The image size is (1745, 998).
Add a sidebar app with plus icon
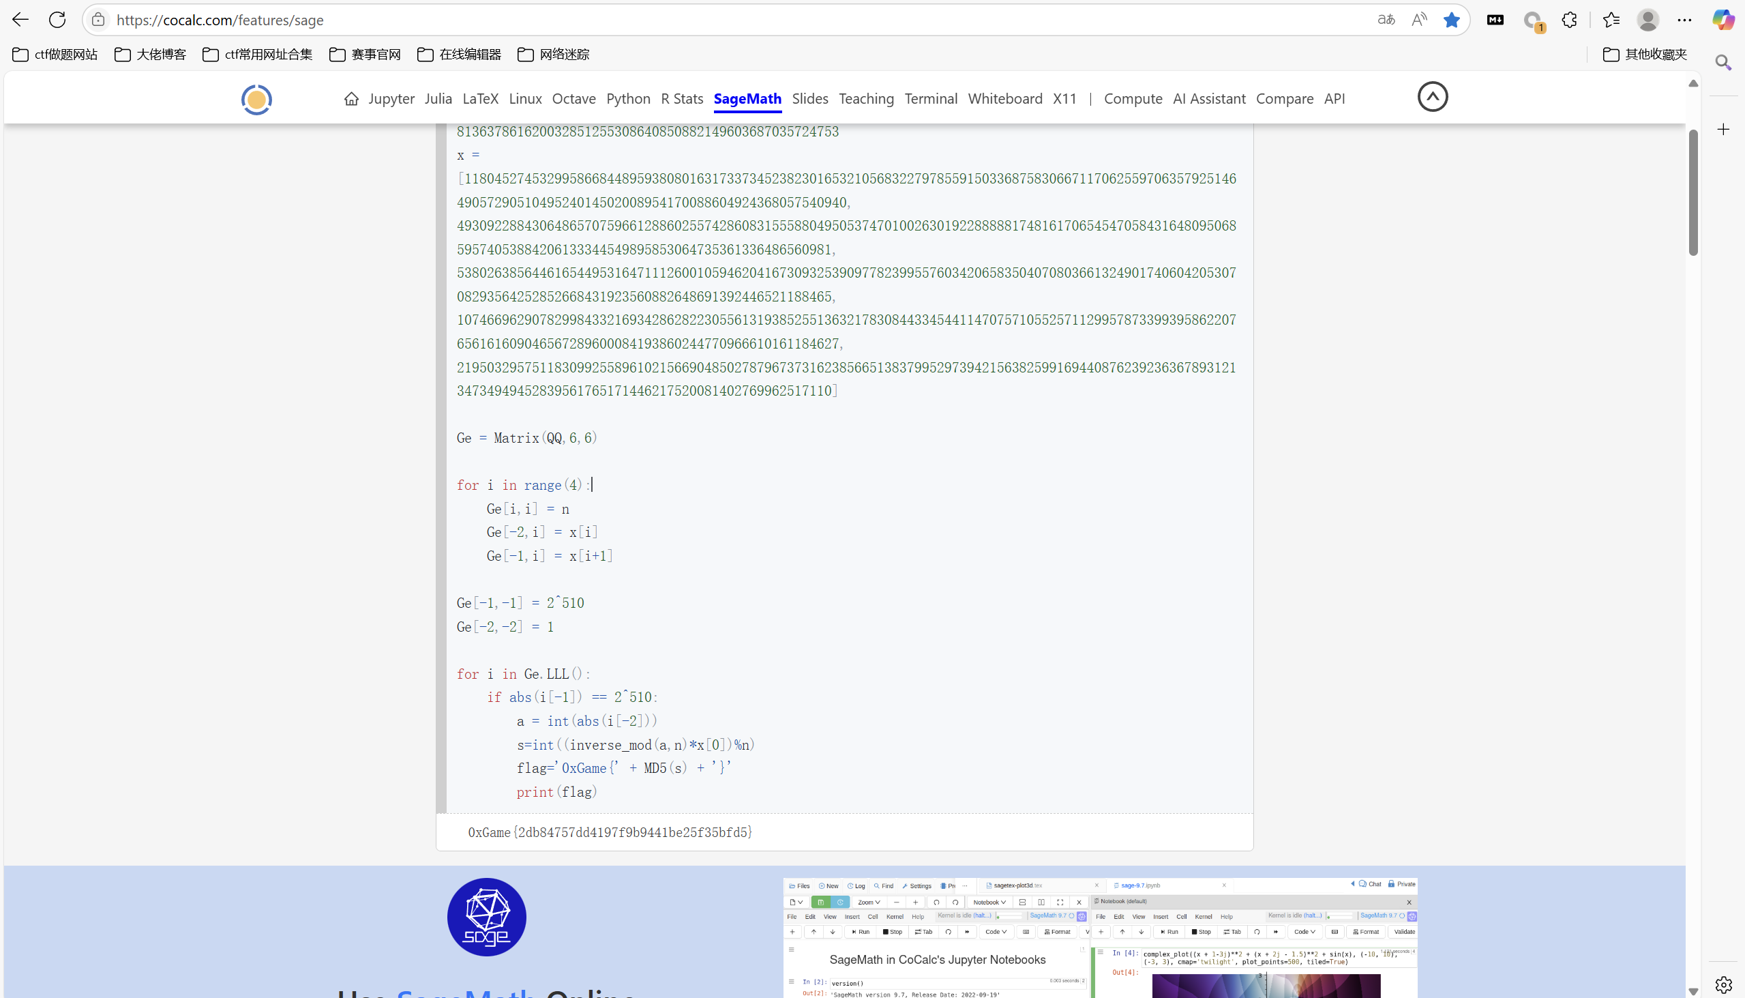(1723, 130)
